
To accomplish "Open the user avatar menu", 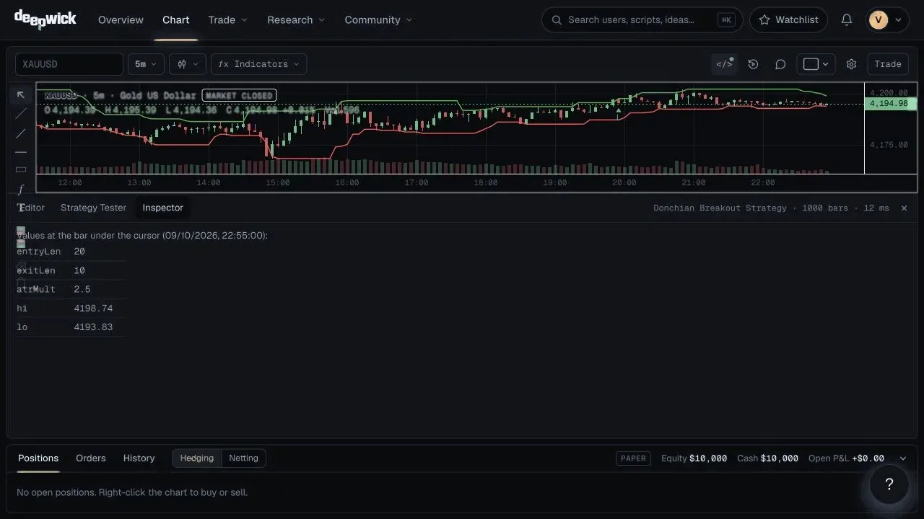I will pos(887,20).
